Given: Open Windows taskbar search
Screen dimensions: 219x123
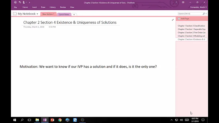Looking at the screenshot, I should [22, 120].
